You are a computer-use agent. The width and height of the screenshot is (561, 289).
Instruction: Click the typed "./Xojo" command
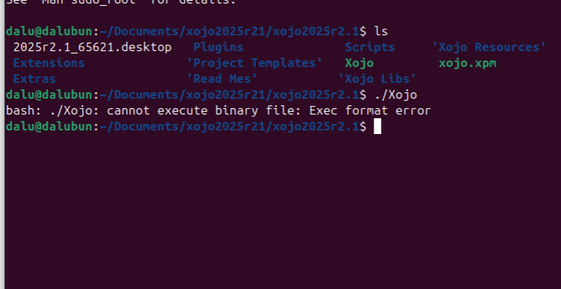pos(395,94)
